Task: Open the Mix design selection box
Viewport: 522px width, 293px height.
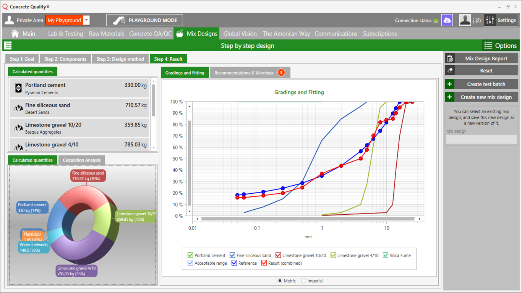Action: coord(481,139)
